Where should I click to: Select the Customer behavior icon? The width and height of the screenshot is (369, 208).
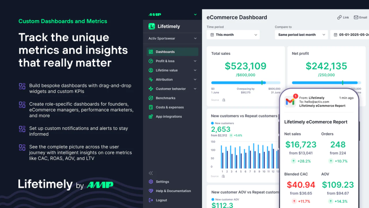click(151, 88)
